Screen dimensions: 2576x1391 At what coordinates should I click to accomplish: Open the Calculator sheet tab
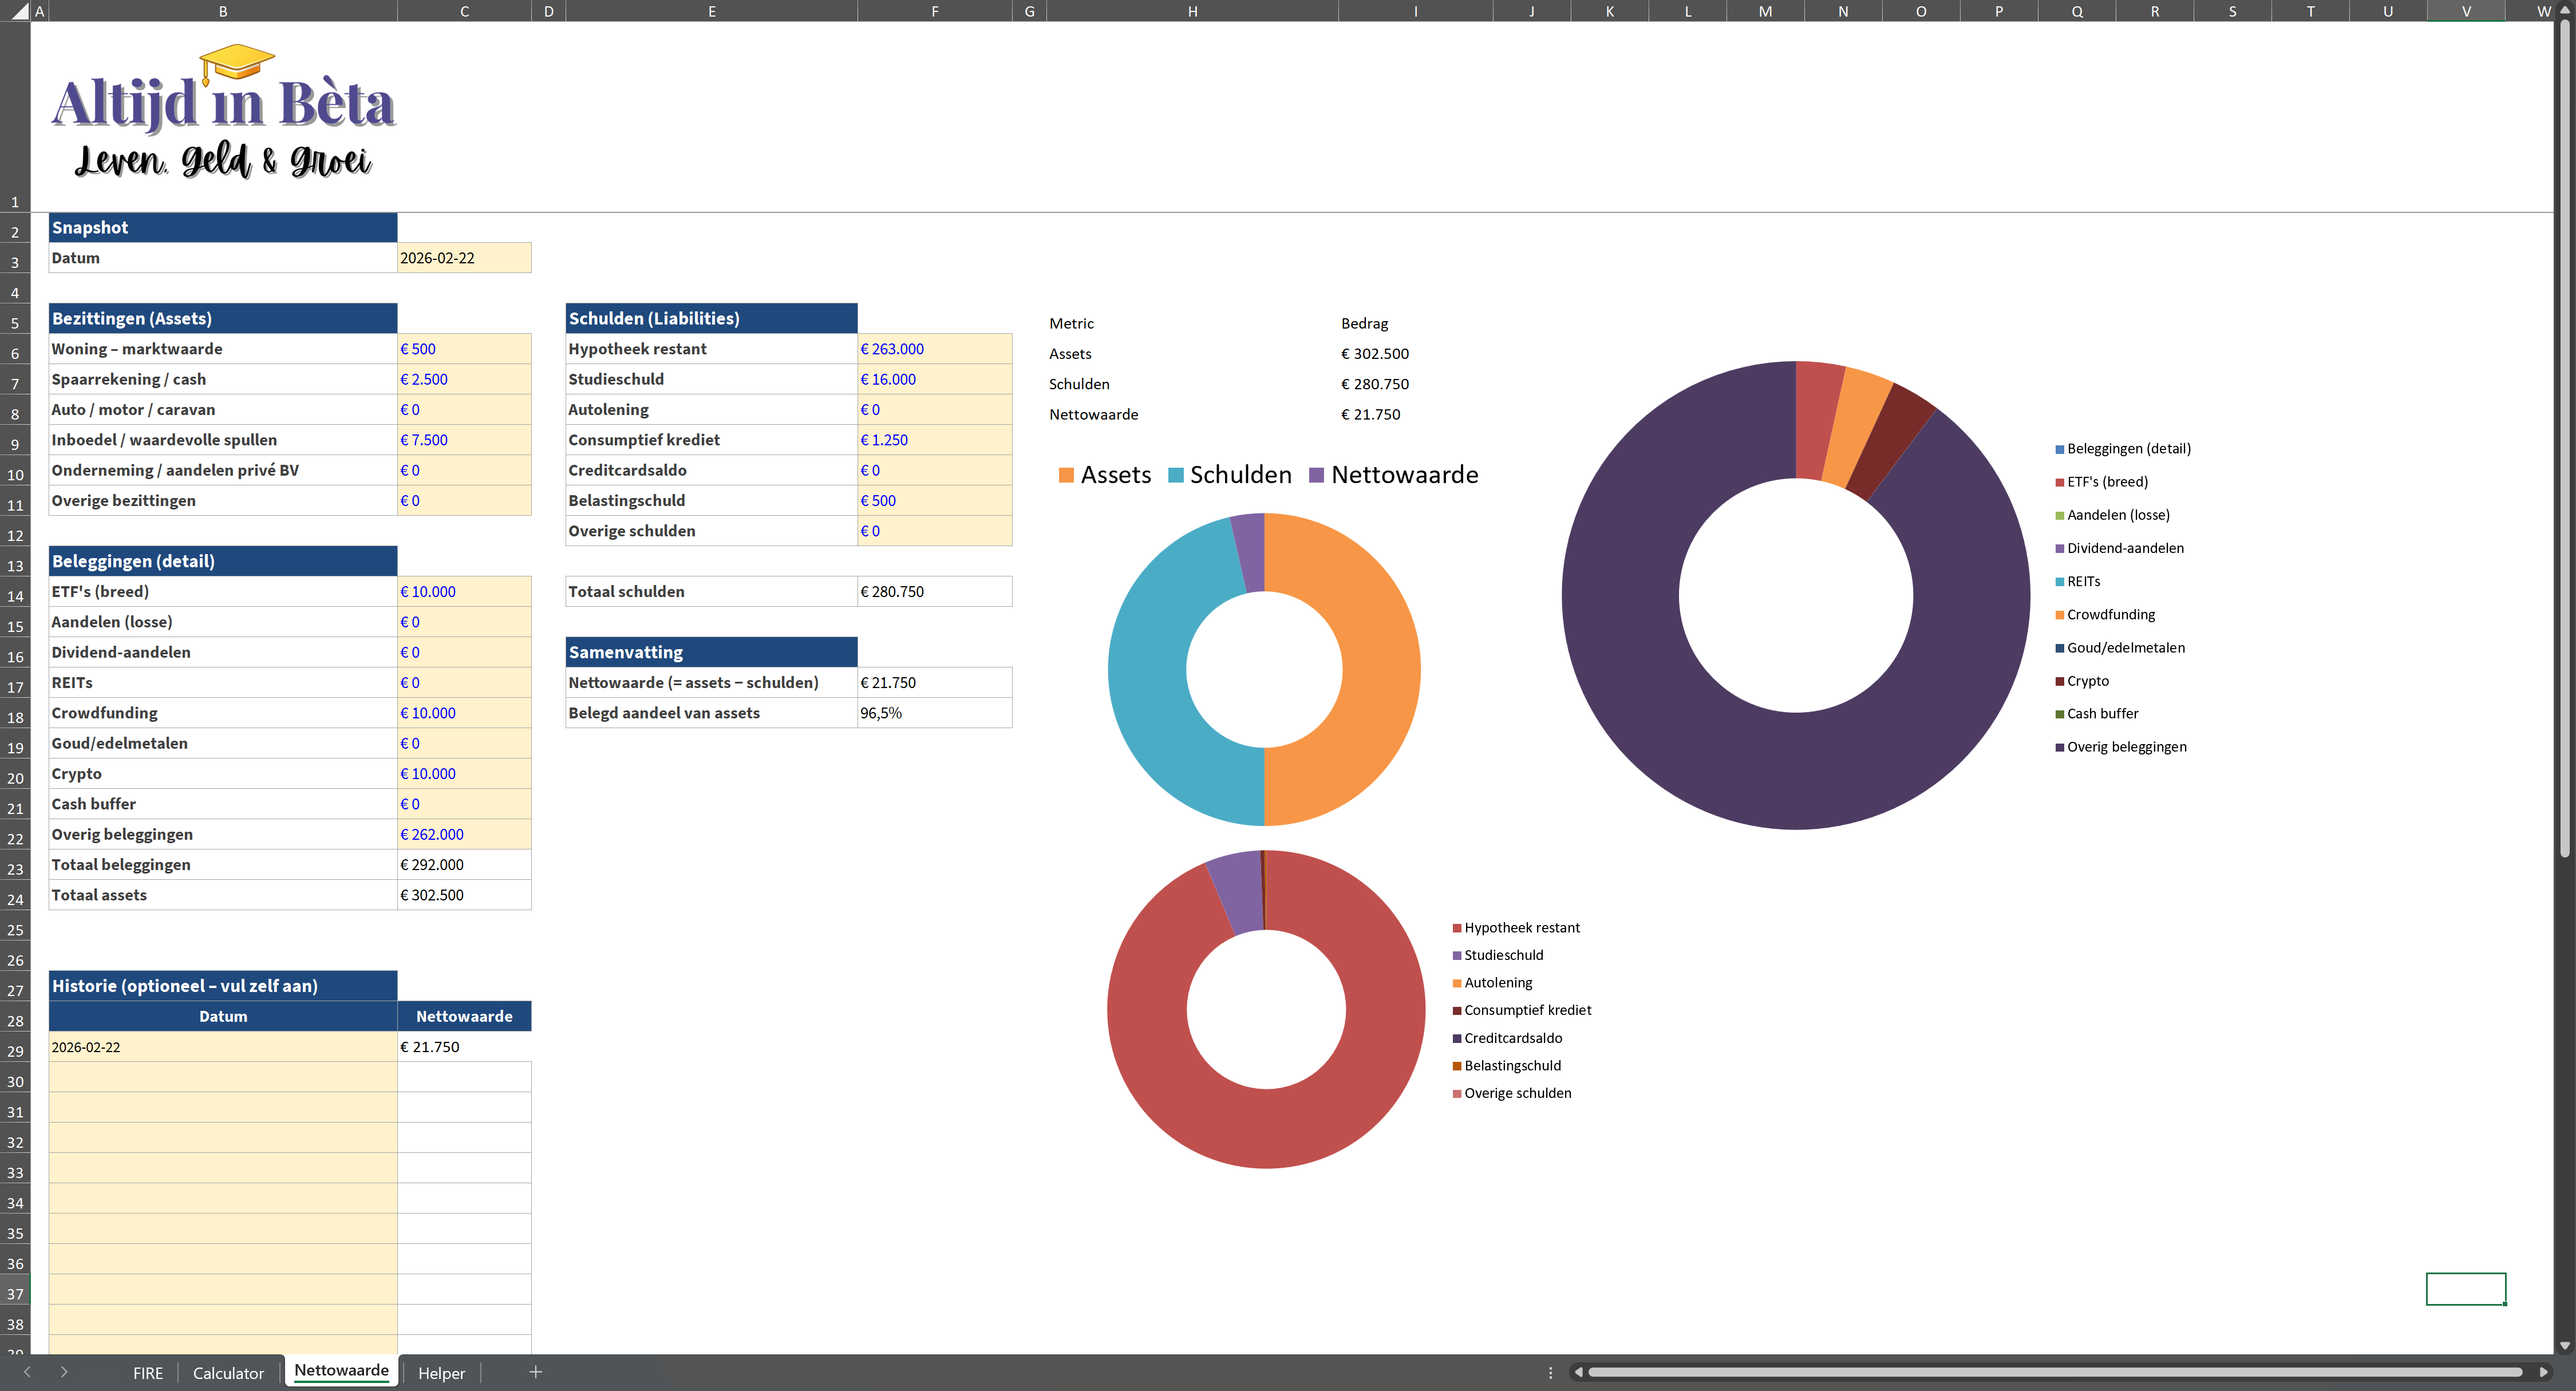[x=228, y=1373]
